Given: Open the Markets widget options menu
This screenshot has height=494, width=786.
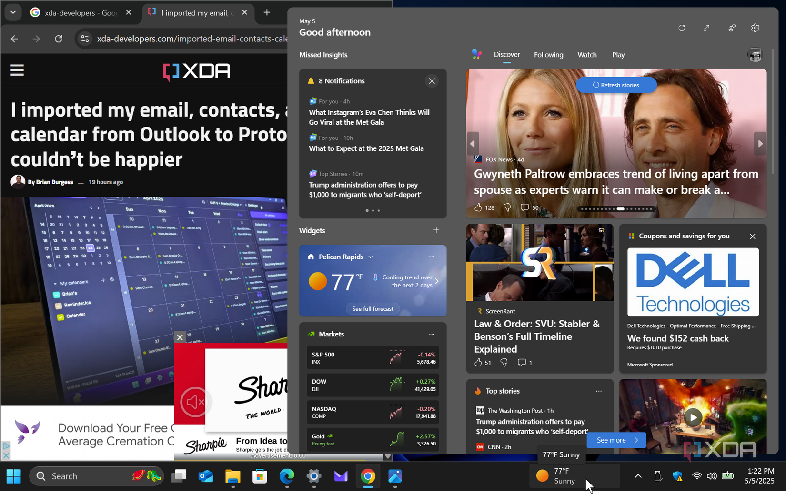Looking at the screenshot, I should [x=432, y=334].
